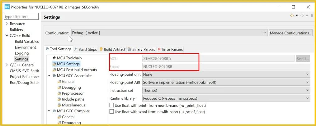Viewport: 316px width, 126px height.
Task: Select CMSIS-SVD Settings in the tree
Action: (x=24, y=71)
